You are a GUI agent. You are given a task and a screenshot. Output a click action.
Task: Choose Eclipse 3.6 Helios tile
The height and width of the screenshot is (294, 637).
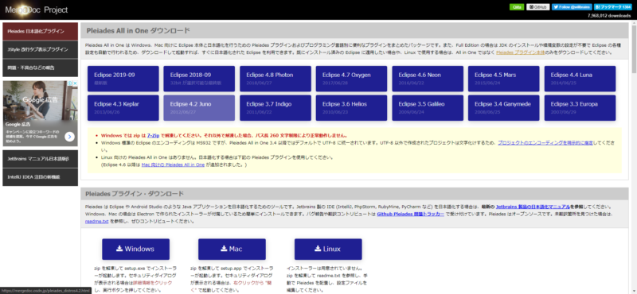tap(351, 108)
